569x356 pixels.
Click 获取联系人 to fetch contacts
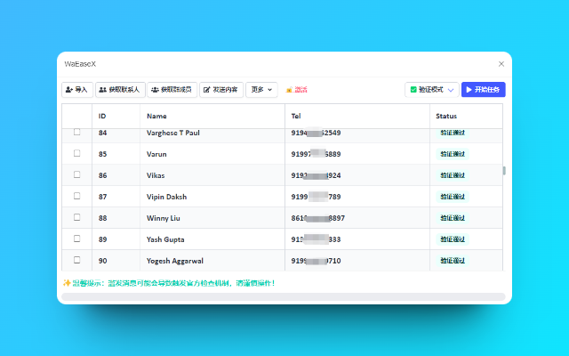[120, 90]
